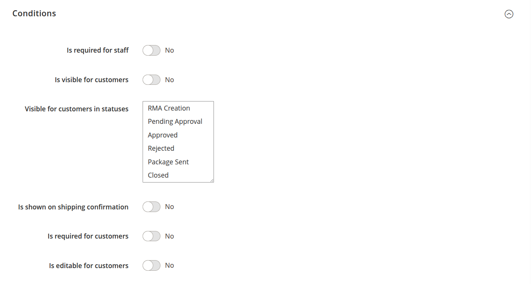The width and height of the screenshot is (531, 284).
Task: Pick the Rejected status option
Action: tap(161, 148)
